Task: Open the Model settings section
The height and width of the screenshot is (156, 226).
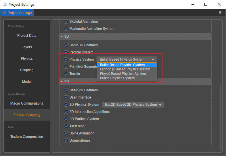Action: [27, 82]
